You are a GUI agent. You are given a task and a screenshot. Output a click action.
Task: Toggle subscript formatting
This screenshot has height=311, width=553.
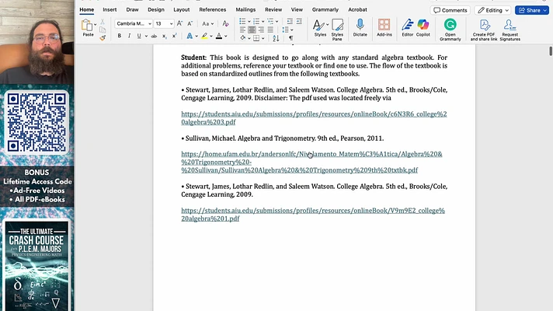pos(165,36)
